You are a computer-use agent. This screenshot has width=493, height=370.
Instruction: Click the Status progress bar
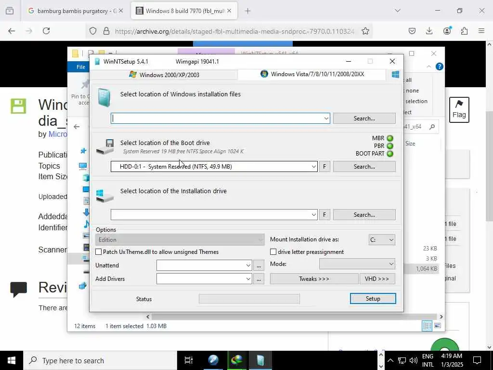(249, 299)
